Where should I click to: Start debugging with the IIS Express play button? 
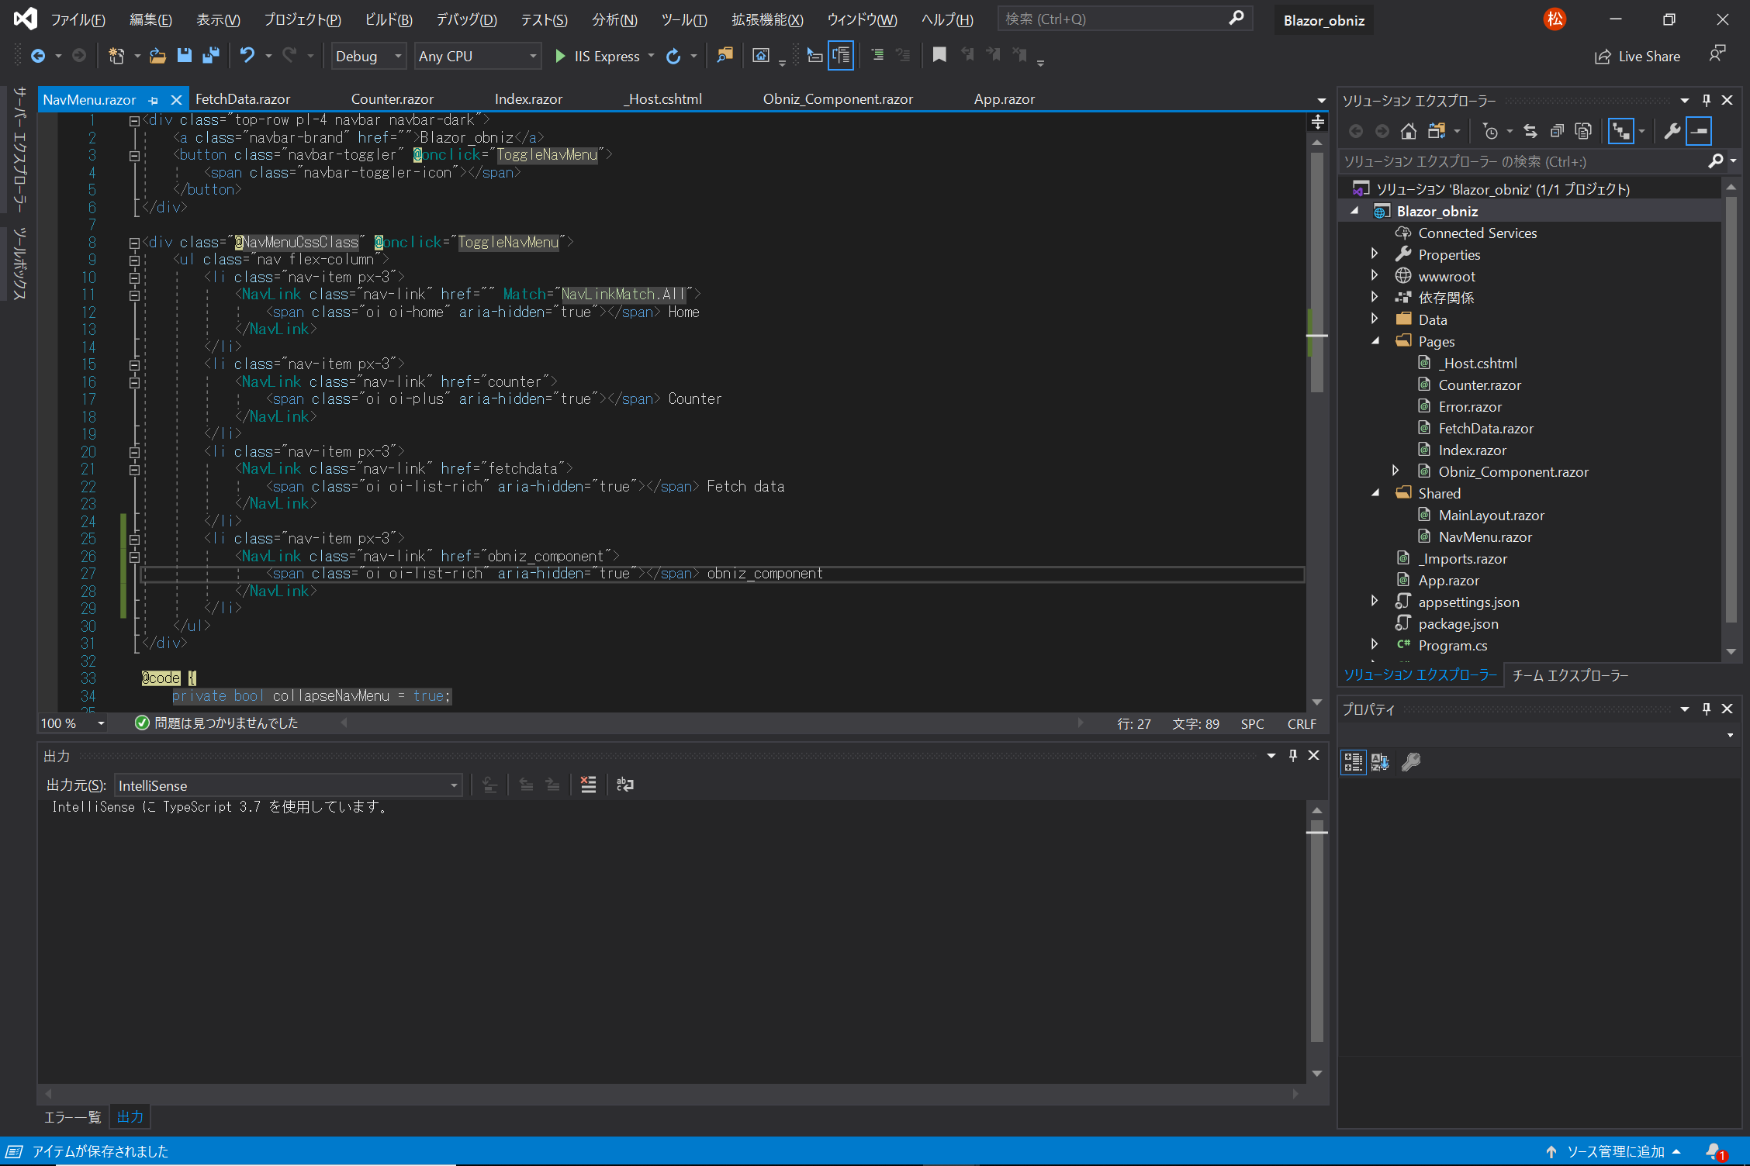coord(560,56)
